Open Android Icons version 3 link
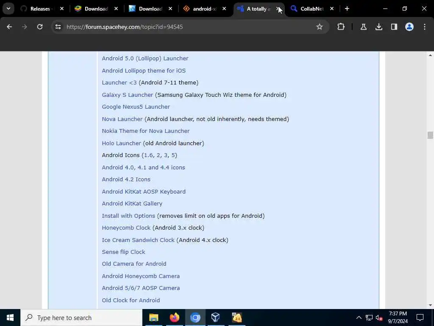Image resolution: width=434 pixels, height=326 pixels. coord(166,155)
